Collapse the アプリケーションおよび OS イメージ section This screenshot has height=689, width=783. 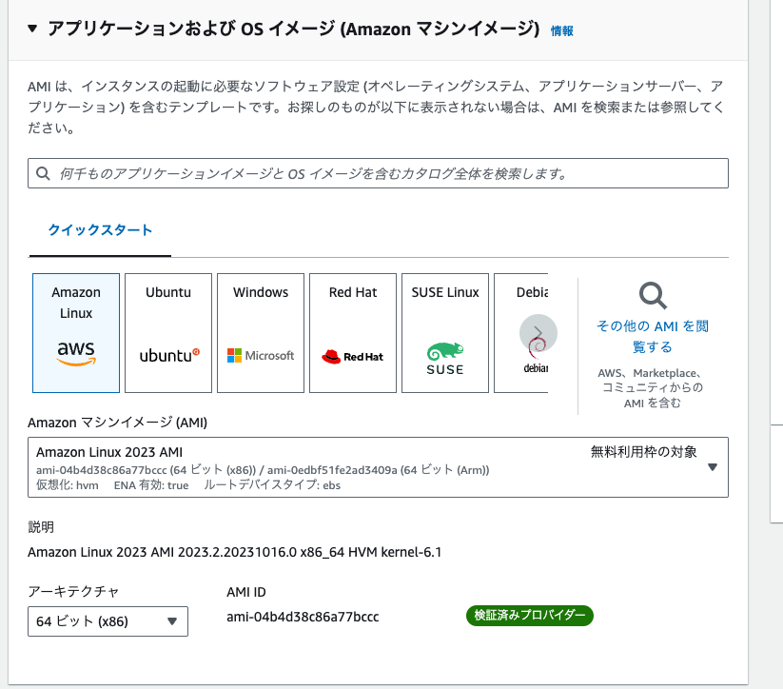[32, 29]
